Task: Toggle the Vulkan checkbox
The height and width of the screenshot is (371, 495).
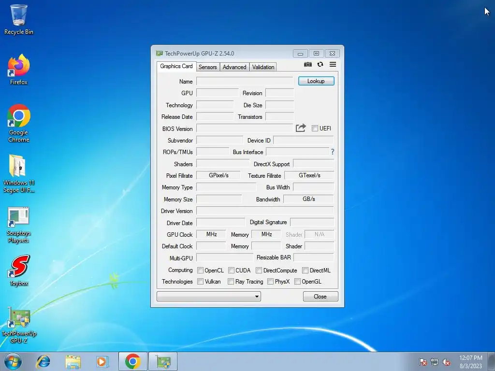Action: 200,281
